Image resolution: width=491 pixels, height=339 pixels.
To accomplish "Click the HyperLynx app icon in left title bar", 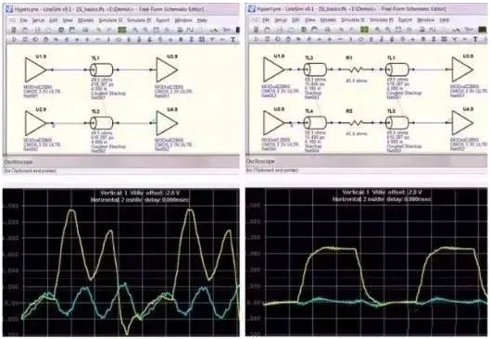I will [9, 9].
